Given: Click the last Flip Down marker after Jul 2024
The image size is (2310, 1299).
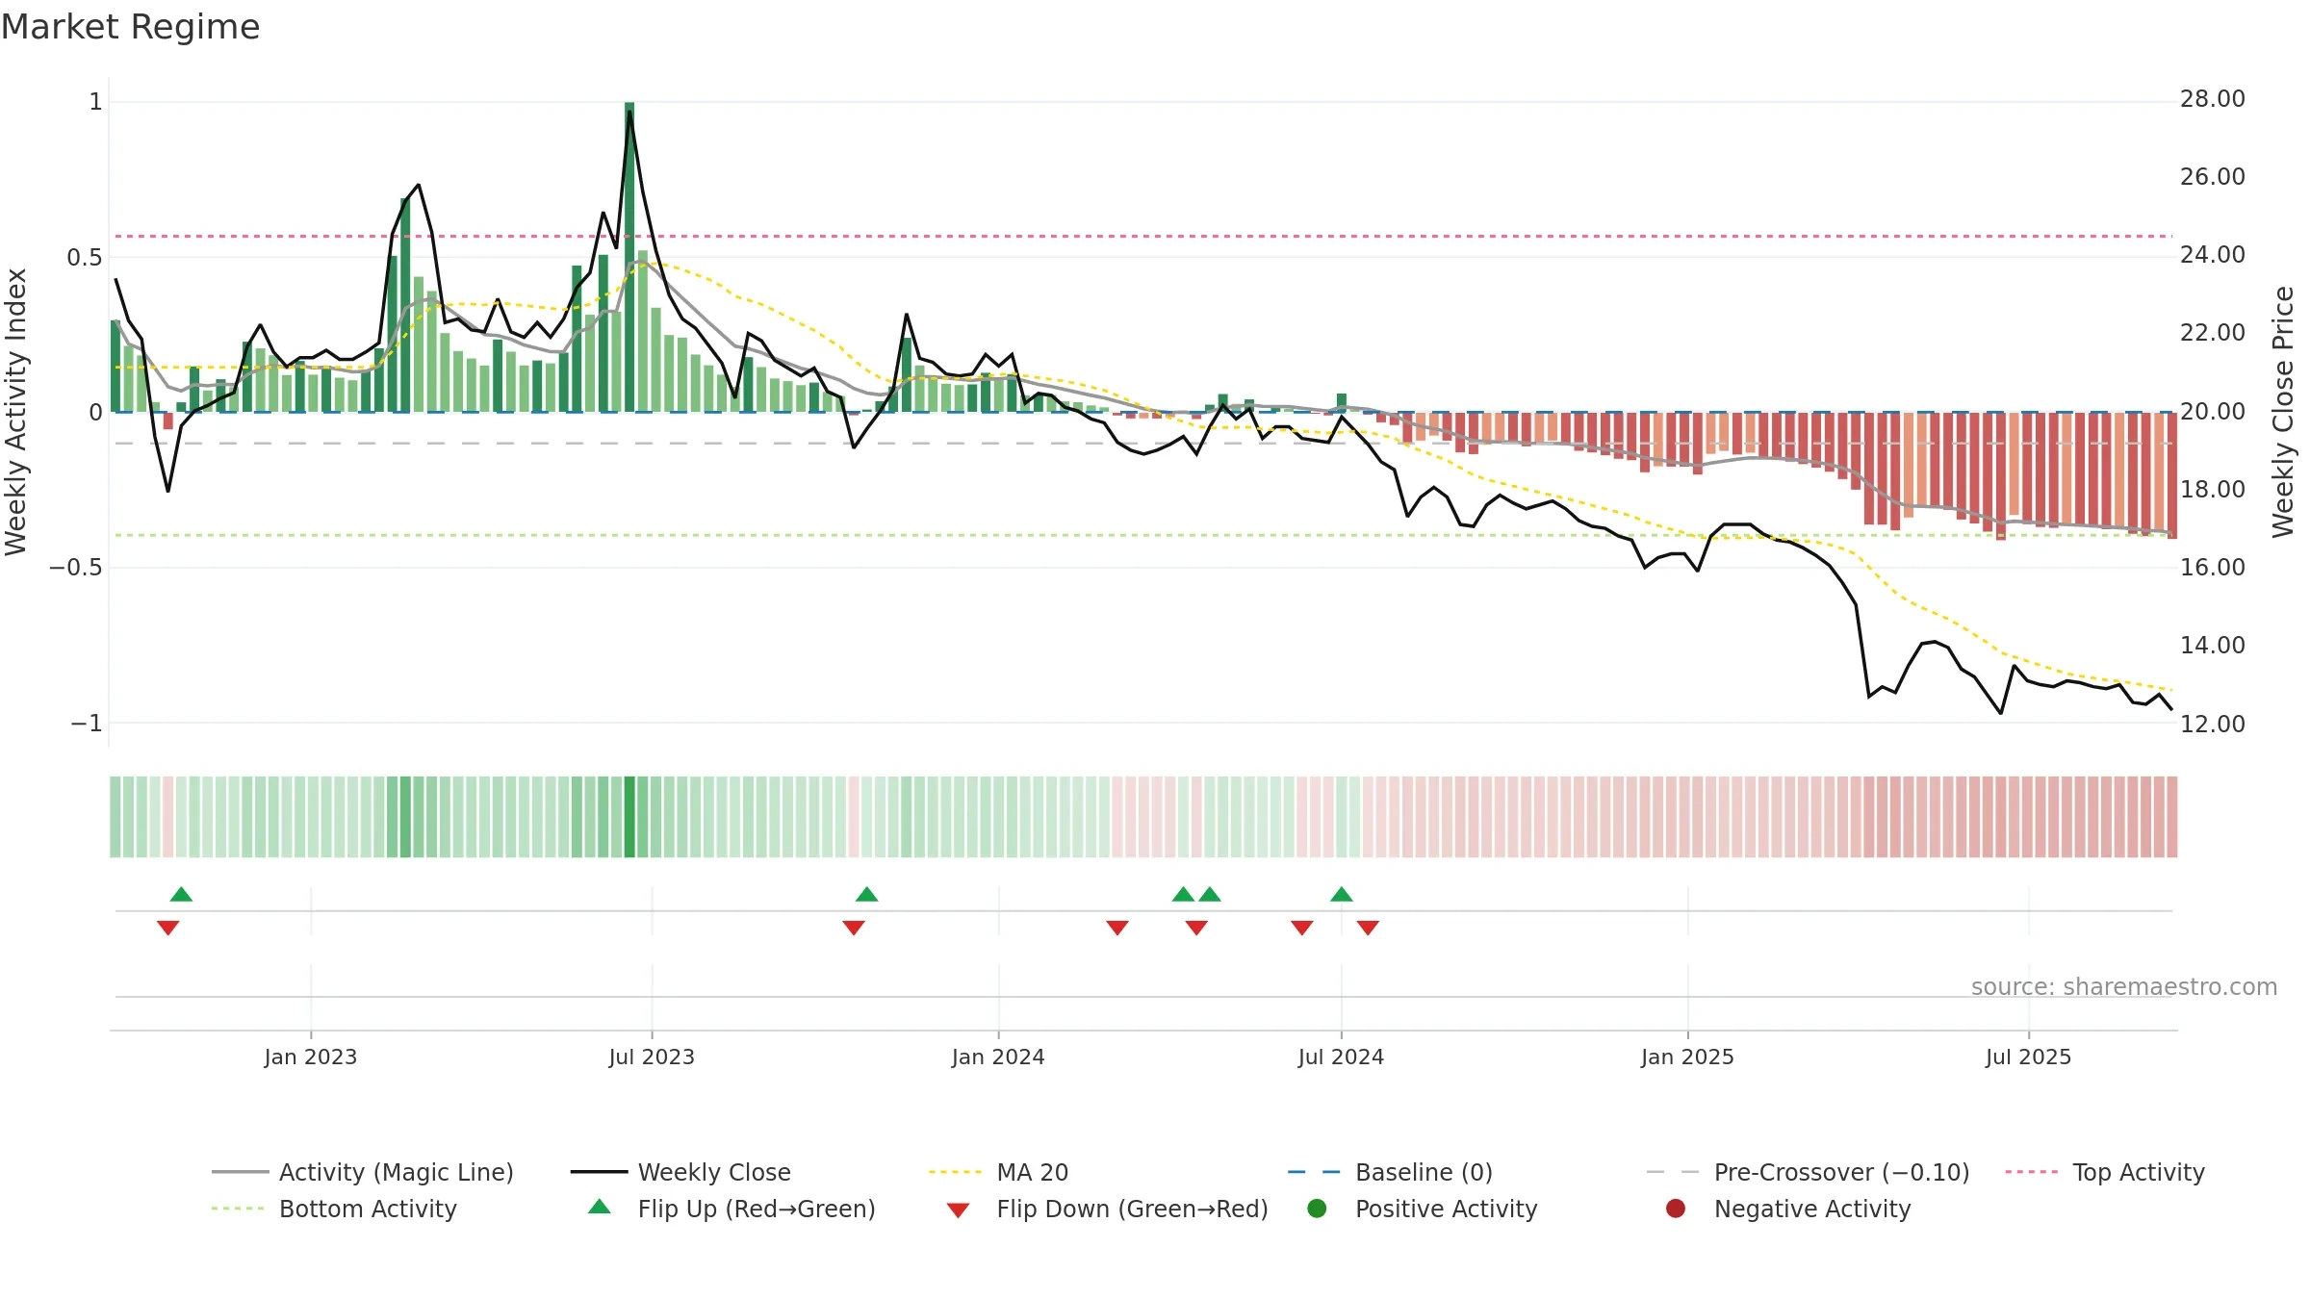Looking at the screenshot, I should click(x=1368, y=928).
